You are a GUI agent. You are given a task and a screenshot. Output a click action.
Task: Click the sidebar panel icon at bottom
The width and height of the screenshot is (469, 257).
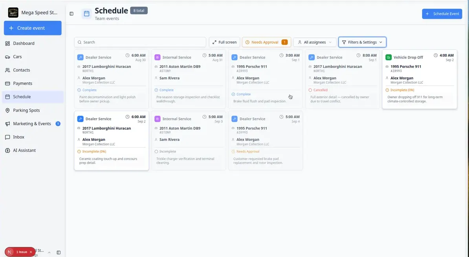click(59, 253)
